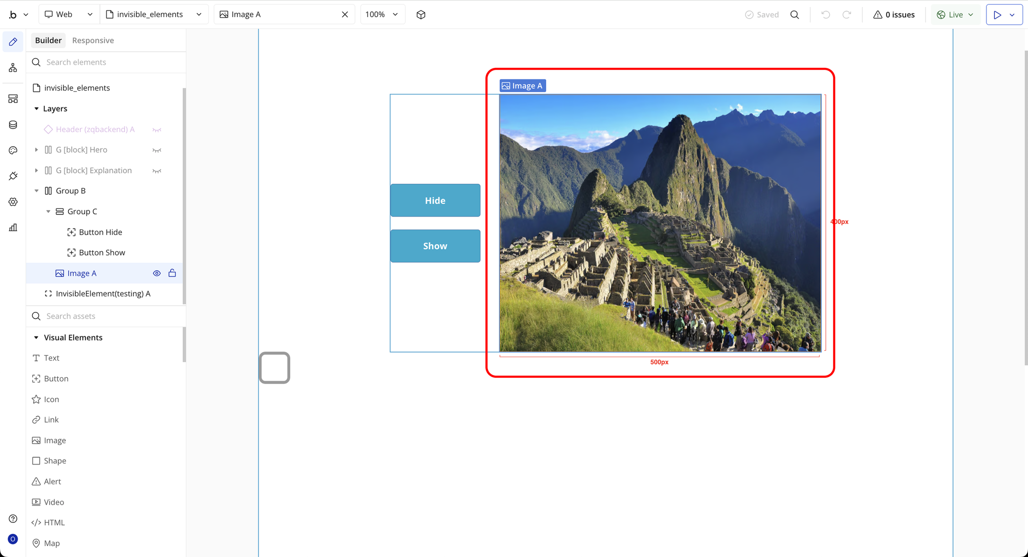Open the Workflow tab icon in sidebar
This screenshot has width=1028, height=557.
coord(13,68)
